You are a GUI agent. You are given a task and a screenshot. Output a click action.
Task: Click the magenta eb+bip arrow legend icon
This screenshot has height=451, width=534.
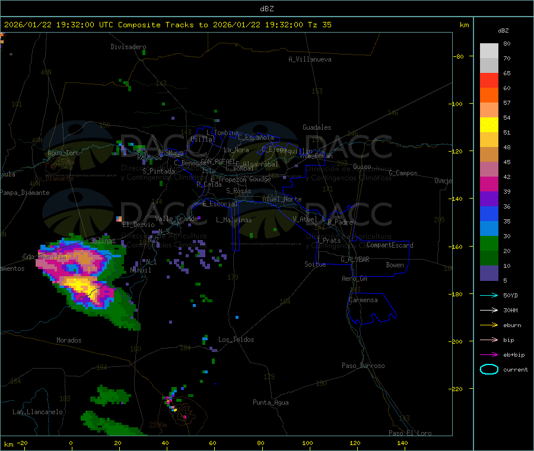point(489,354)
